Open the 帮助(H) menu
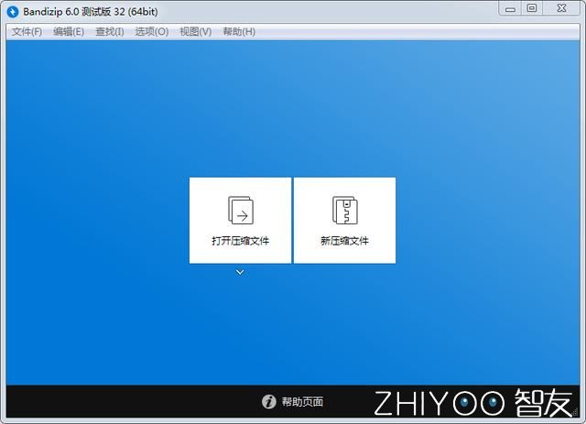Viewport: 586px width, 424px height. coord(239,32)
